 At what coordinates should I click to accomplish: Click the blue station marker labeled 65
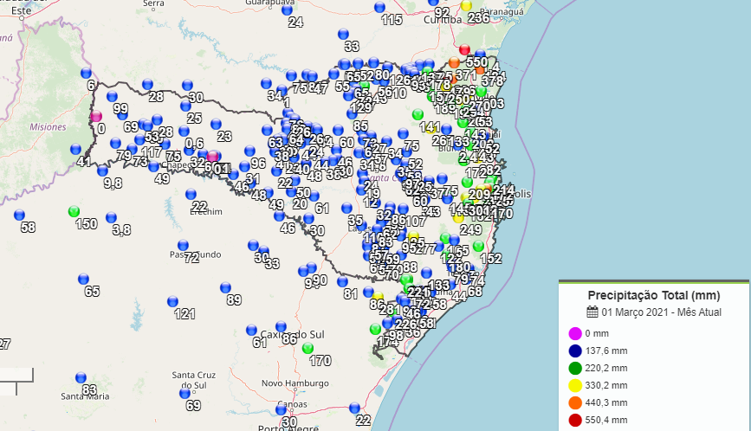(x=83, y=279)
